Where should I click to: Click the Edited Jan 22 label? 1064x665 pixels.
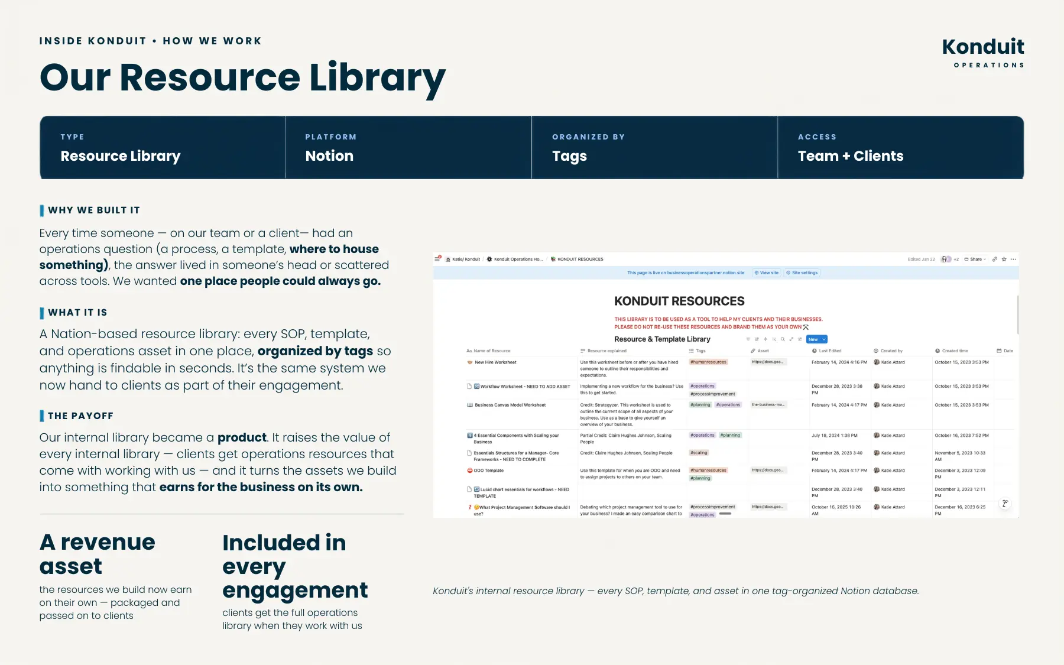(x=921, y=259)
